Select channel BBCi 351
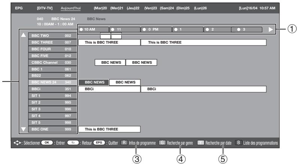This screenshot has width=297, height=164. 52,89
